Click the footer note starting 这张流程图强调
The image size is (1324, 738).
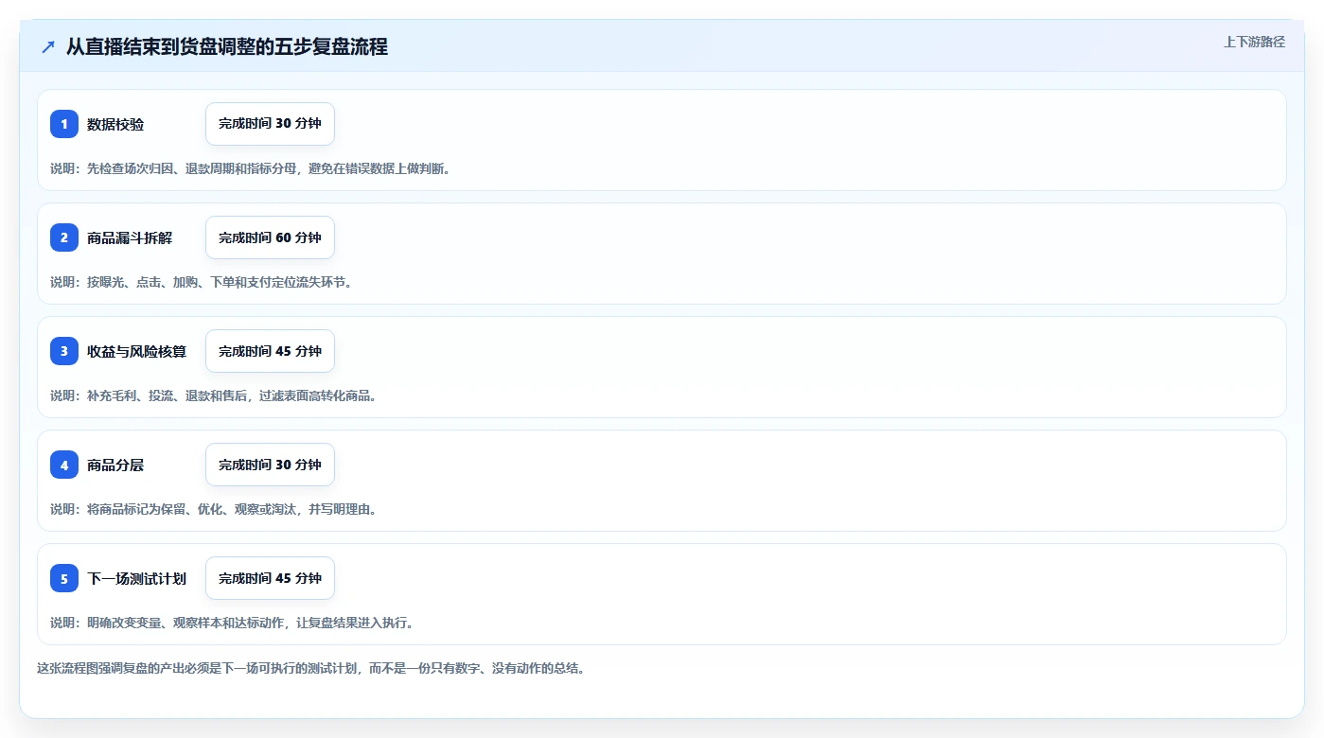[x=311, y=668]
